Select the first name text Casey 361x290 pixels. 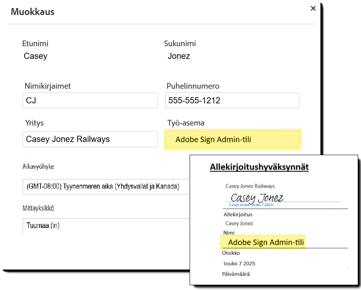point(36,56)
